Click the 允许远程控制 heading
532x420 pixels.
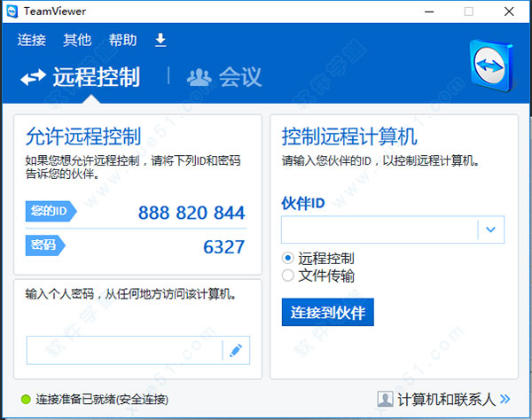click(x=83, y=136)
